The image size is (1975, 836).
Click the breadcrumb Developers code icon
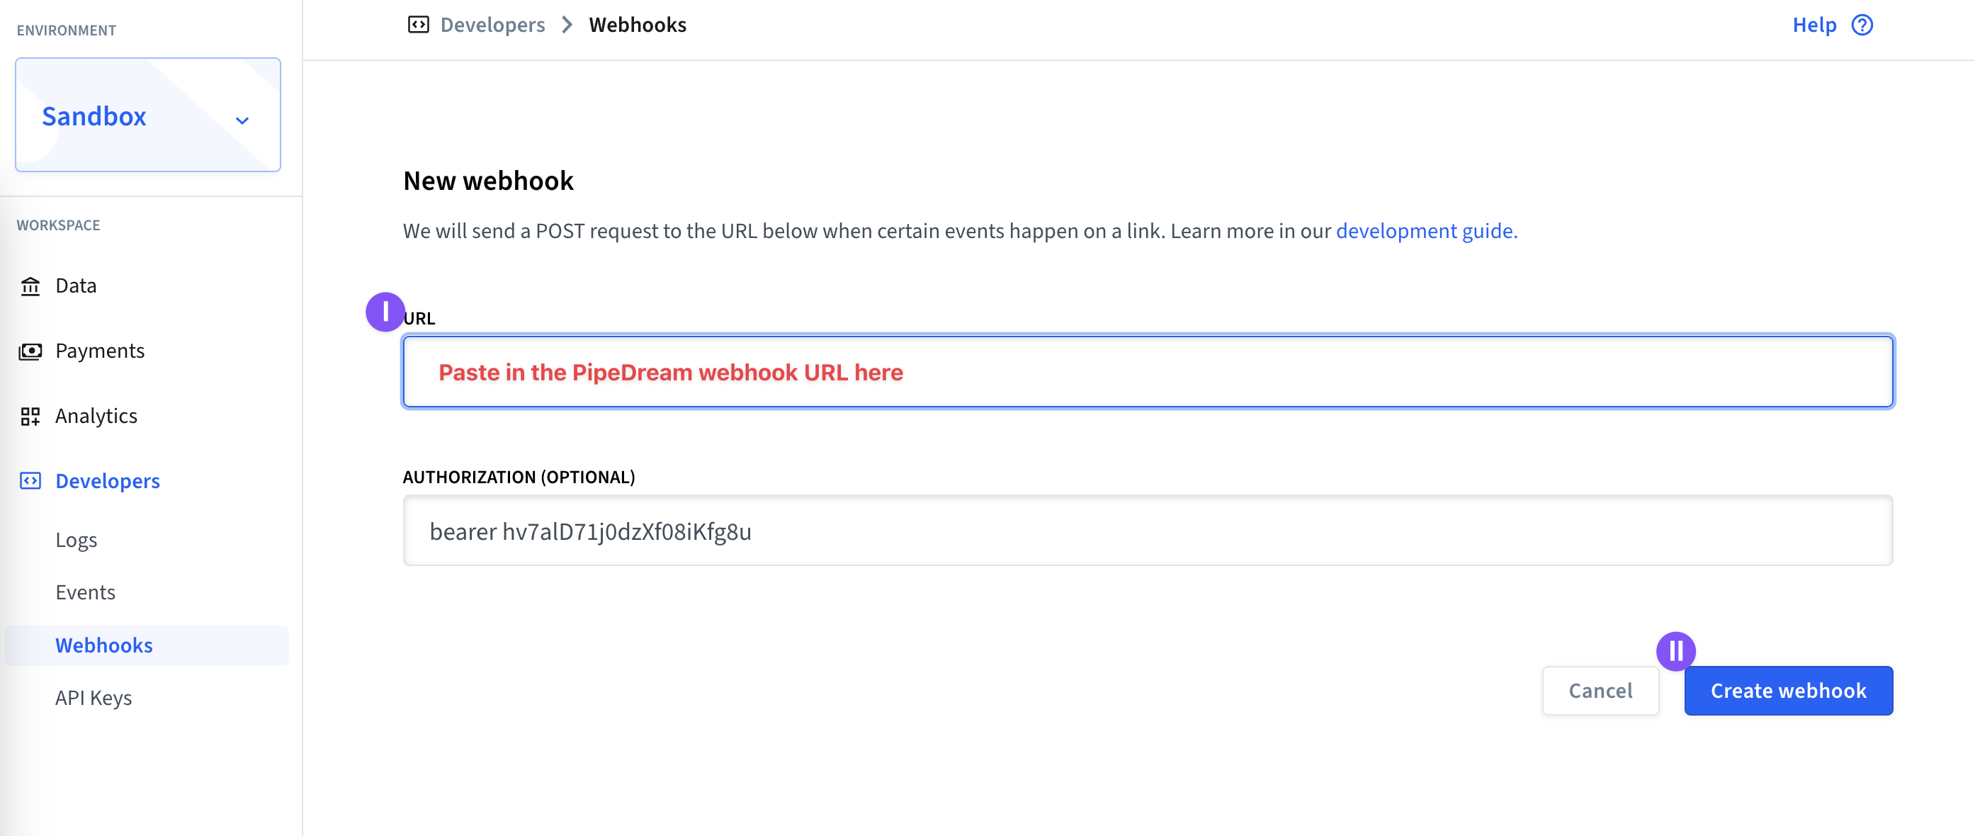[x=418, y=25]
